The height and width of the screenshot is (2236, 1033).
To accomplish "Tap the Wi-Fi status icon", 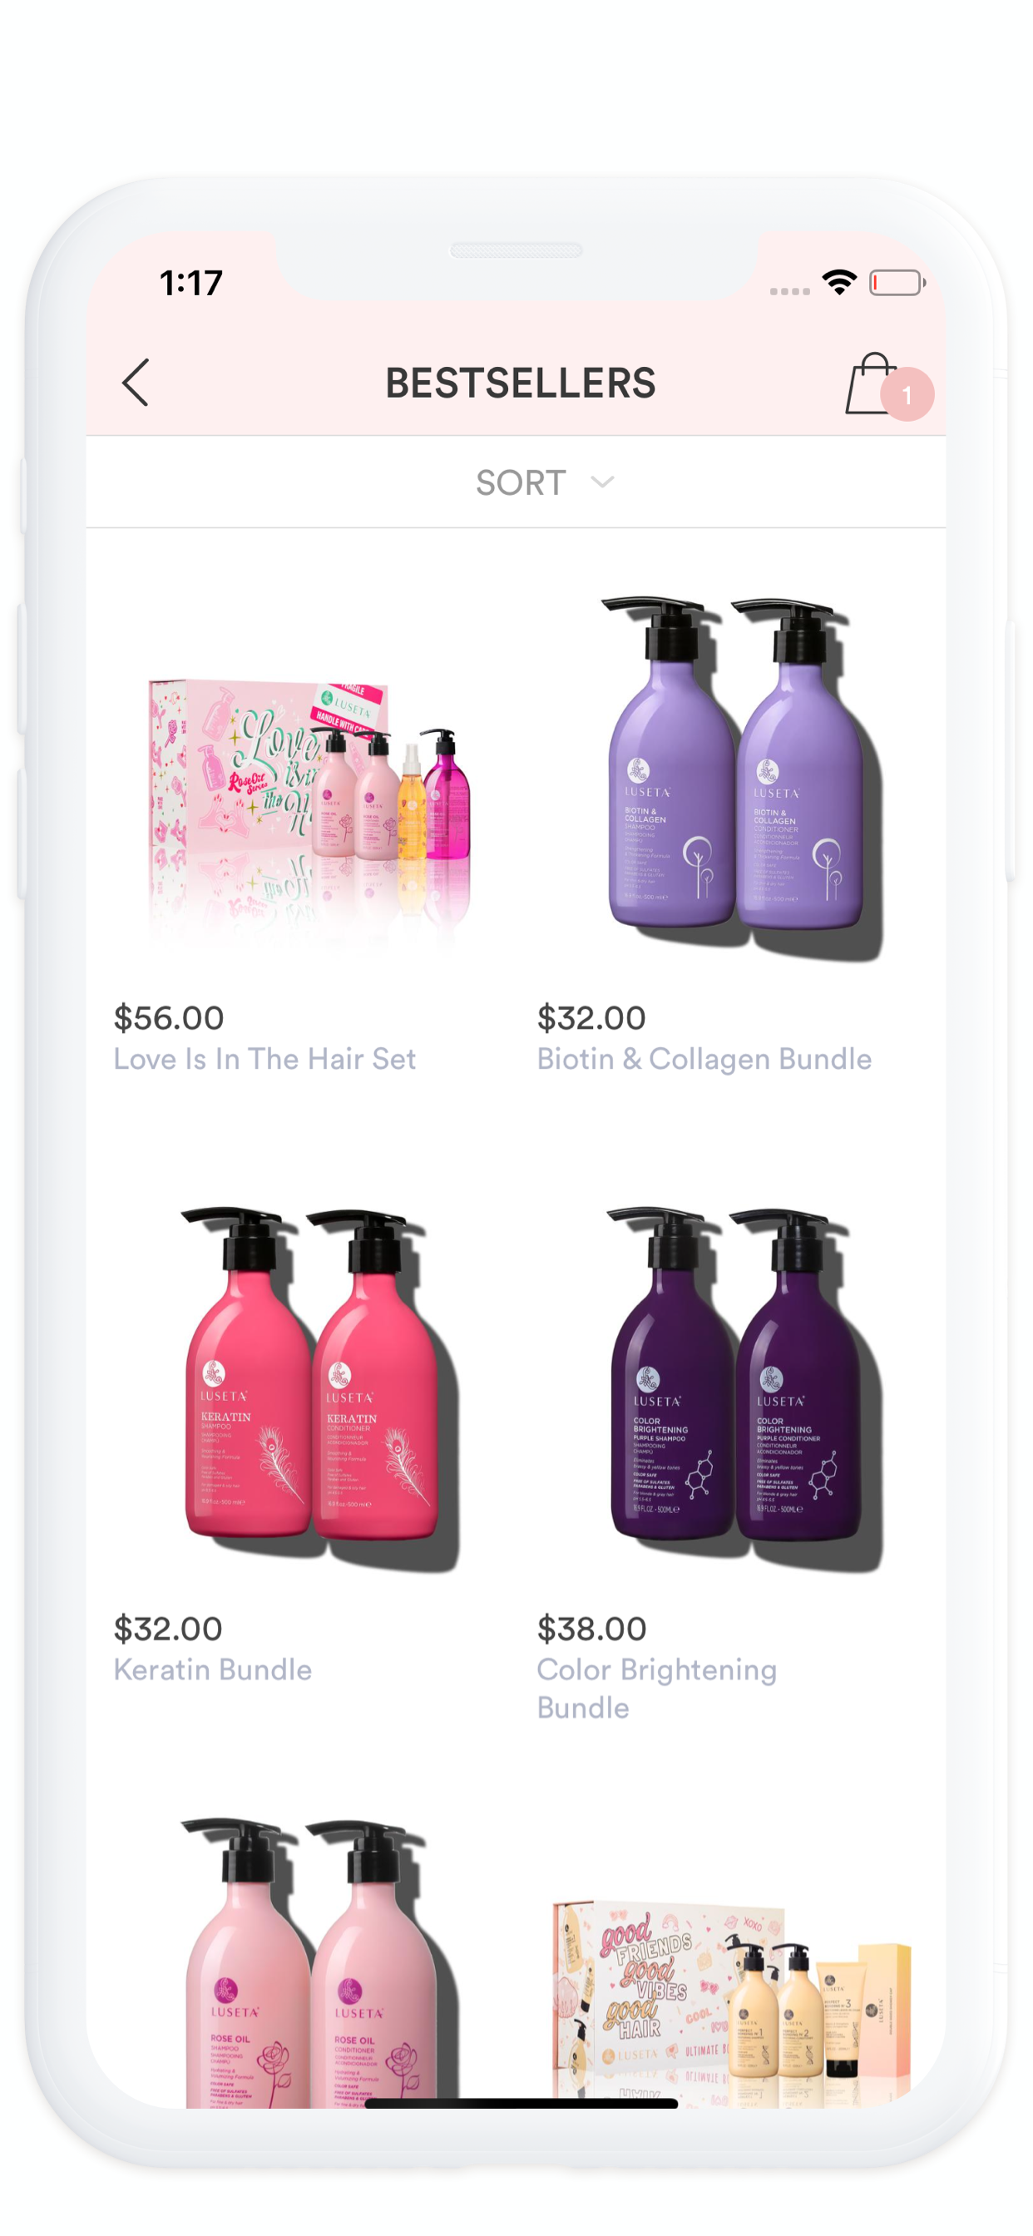I will click(x=839, y=282).
